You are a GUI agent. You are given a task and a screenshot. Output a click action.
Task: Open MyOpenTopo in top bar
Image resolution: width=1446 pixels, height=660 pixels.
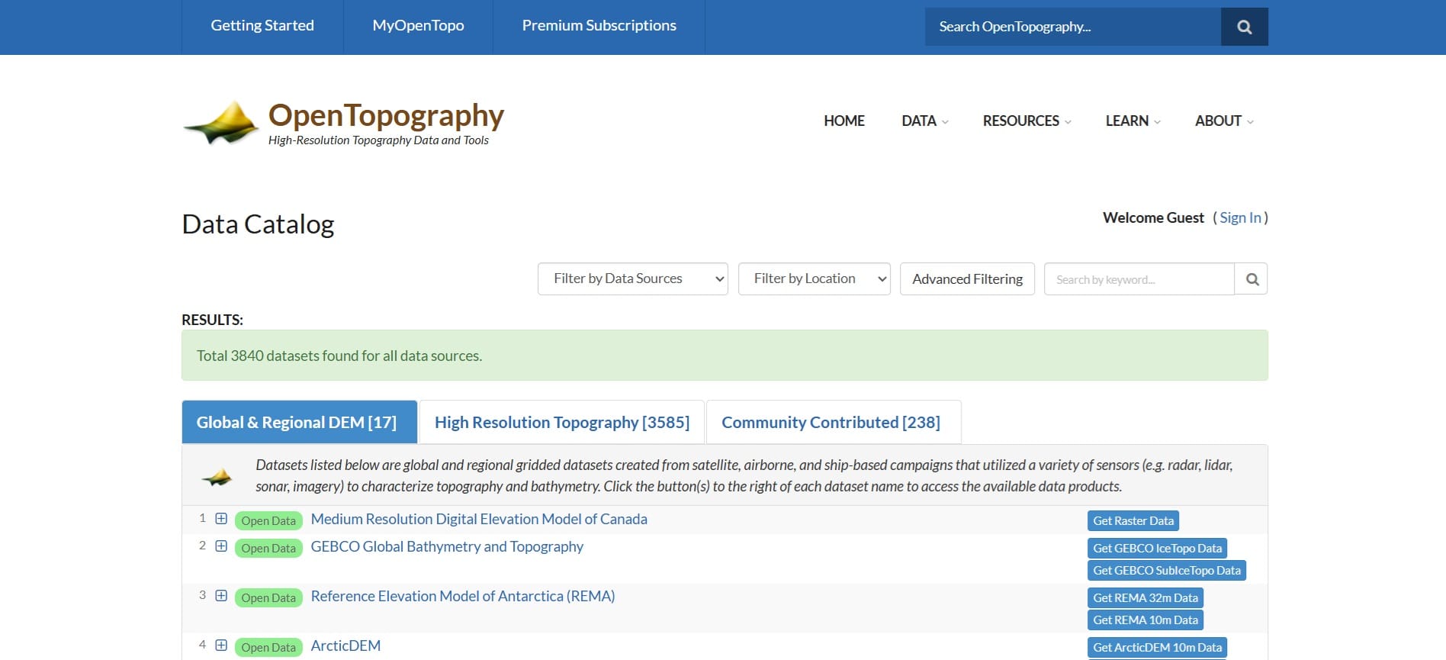pos(418,26)
